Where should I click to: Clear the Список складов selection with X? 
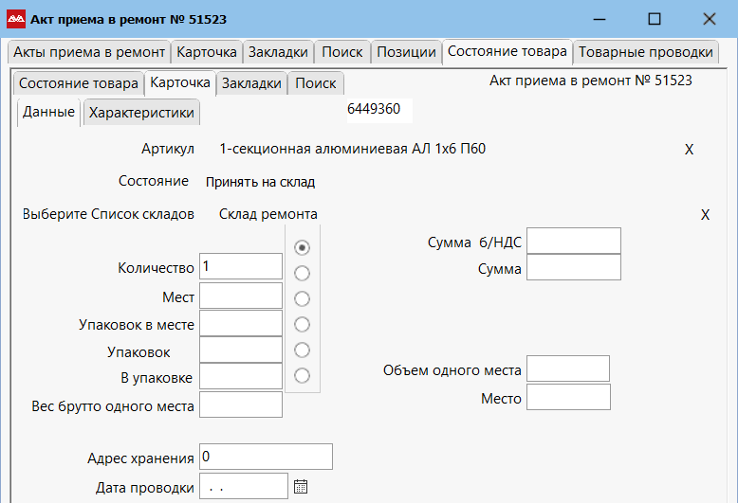point(705,215)
